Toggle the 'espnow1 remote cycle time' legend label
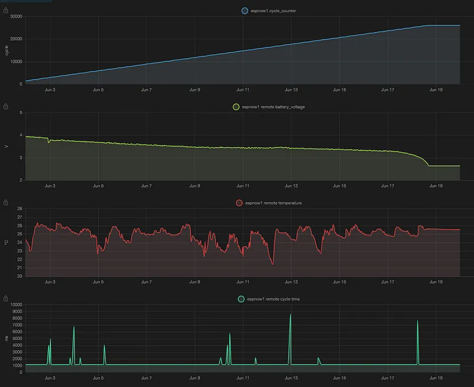 tap(273, 299)
